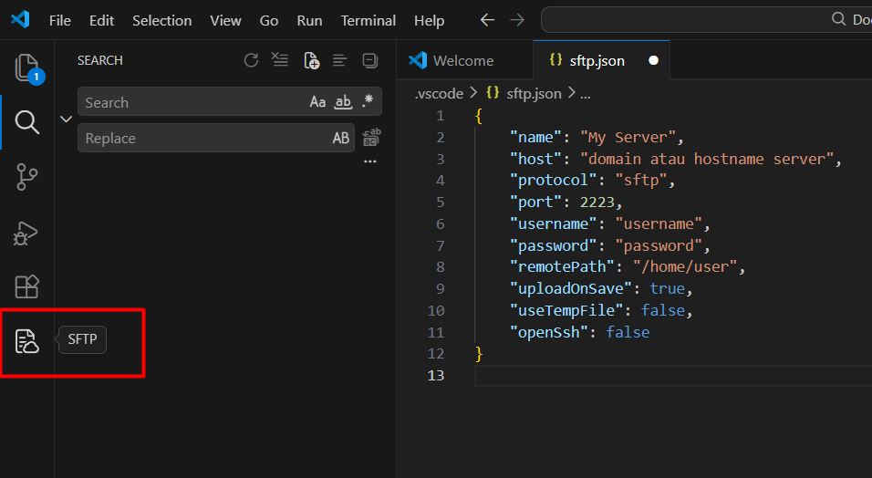The width and height of the screenshot is (872, 478).
Task: Toggle Match Case in Search box
Action: (x=317, y=102)
